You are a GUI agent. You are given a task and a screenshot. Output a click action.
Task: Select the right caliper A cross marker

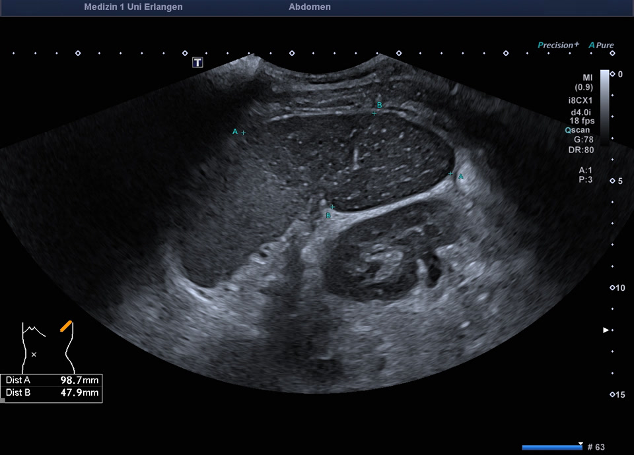pos(451,174)
